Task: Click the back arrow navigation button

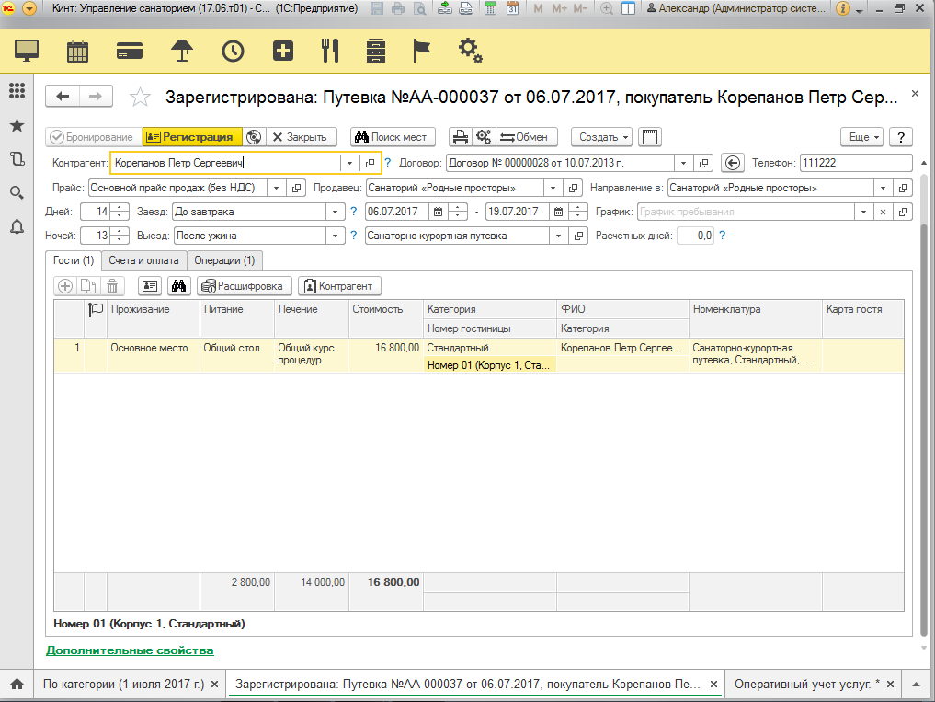Action: tap(63, 97)
